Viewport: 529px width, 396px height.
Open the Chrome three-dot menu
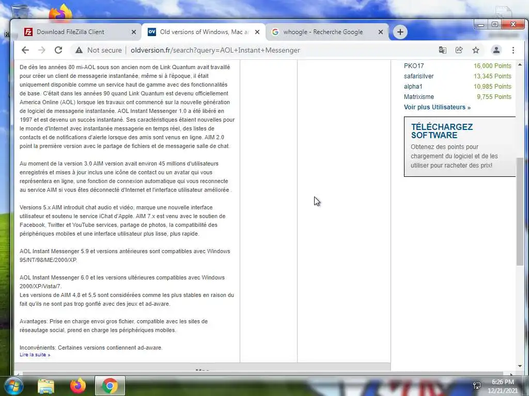pos(513,50)
